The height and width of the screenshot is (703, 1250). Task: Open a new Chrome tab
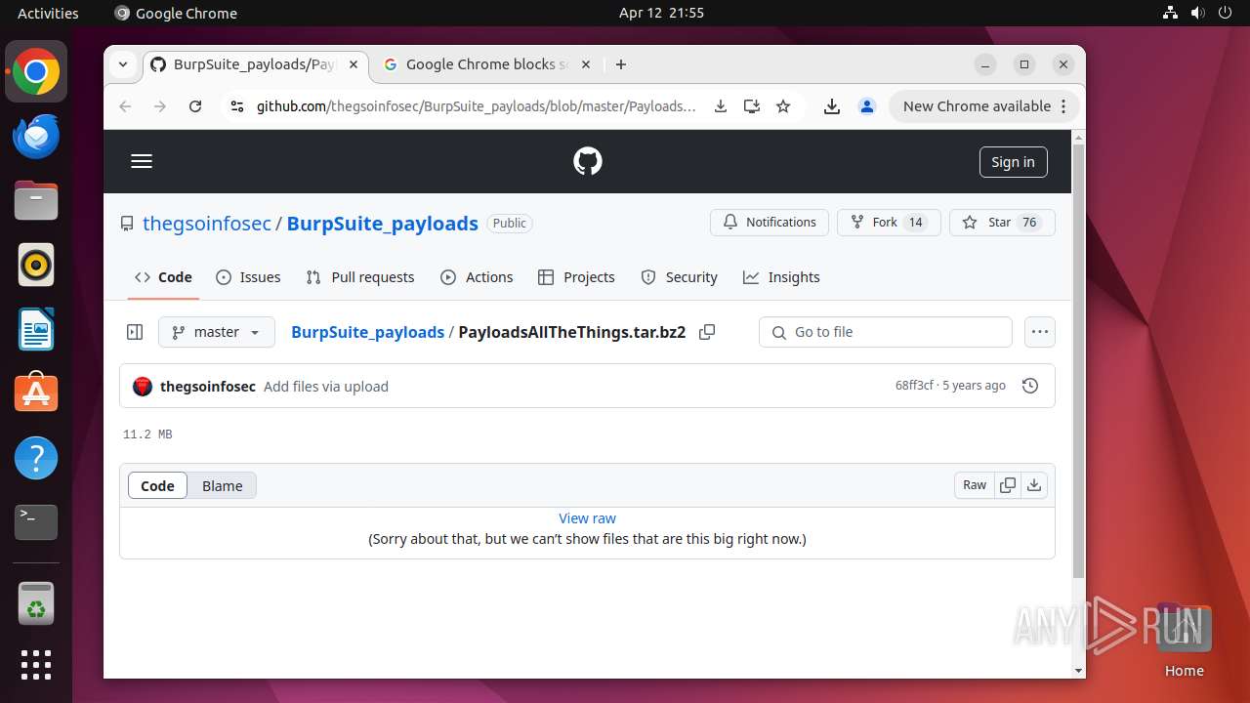tap(621, 64)
